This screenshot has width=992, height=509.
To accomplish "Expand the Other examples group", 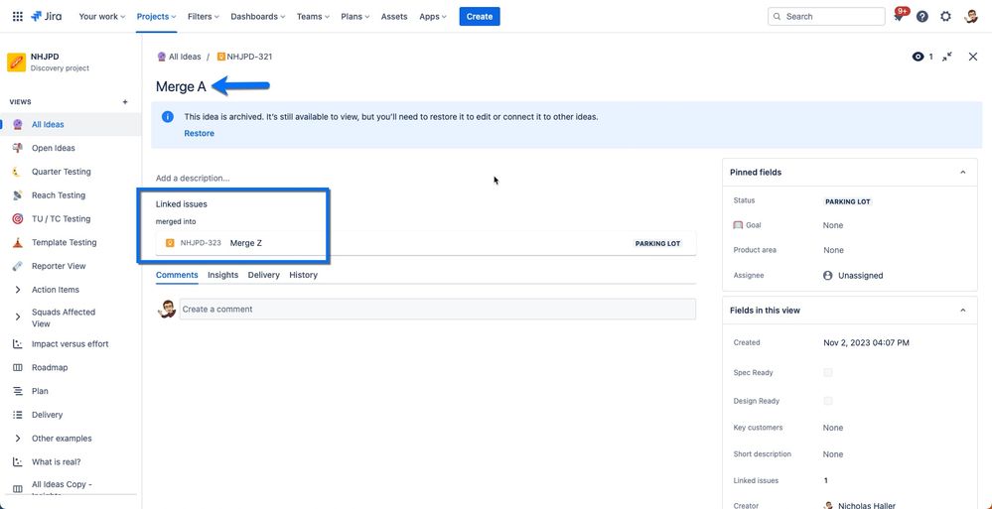I will click(18, 439).
